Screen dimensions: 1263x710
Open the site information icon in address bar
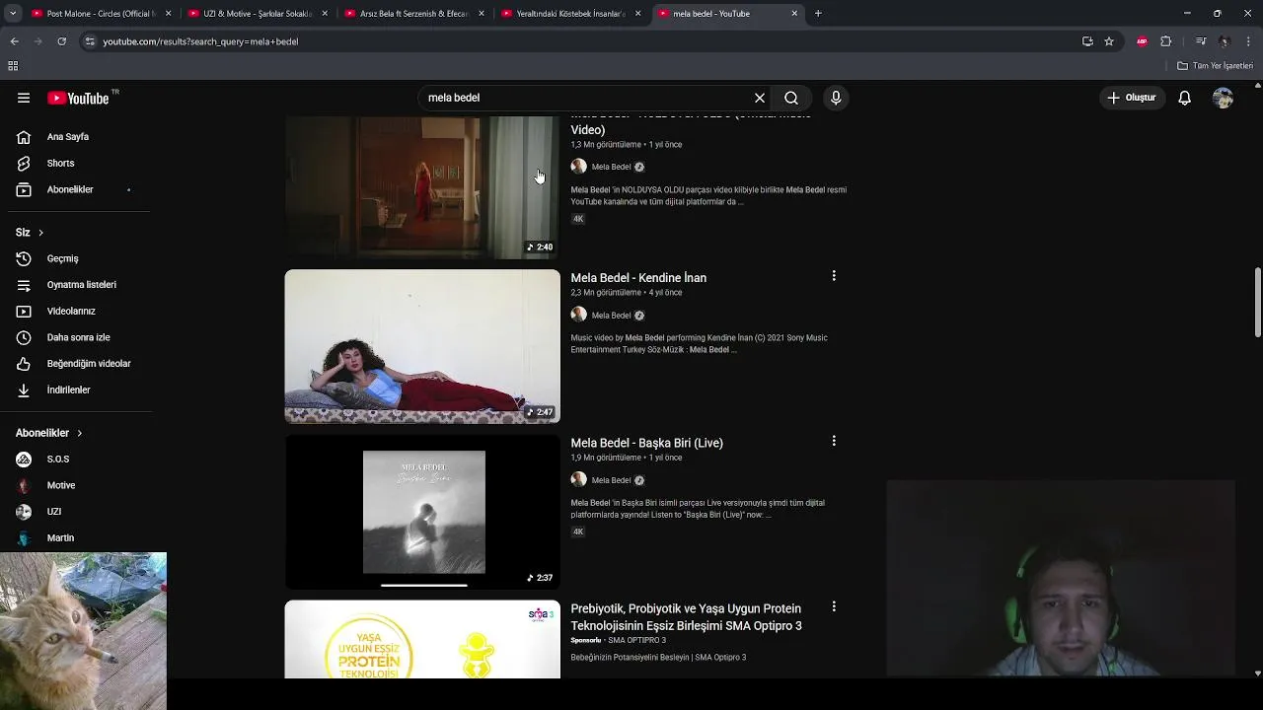(90, 41)
